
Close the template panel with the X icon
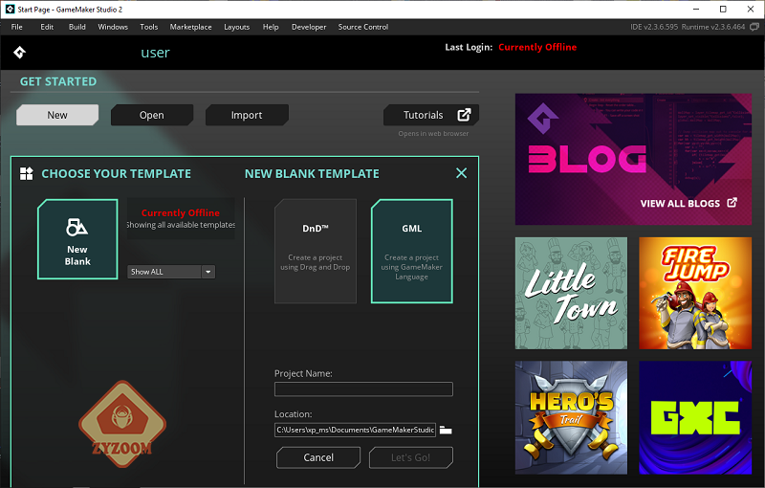click(461, 173)
